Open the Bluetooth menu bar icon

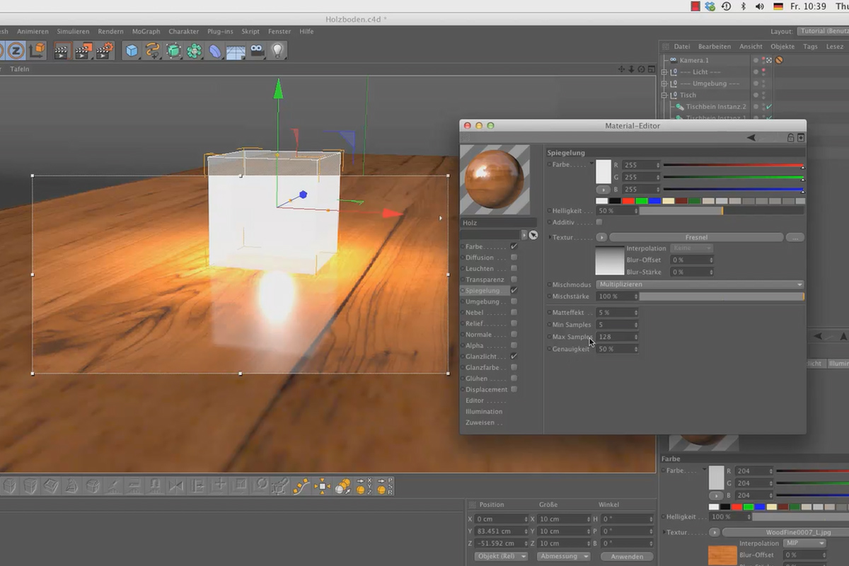[x=744, y=6]
